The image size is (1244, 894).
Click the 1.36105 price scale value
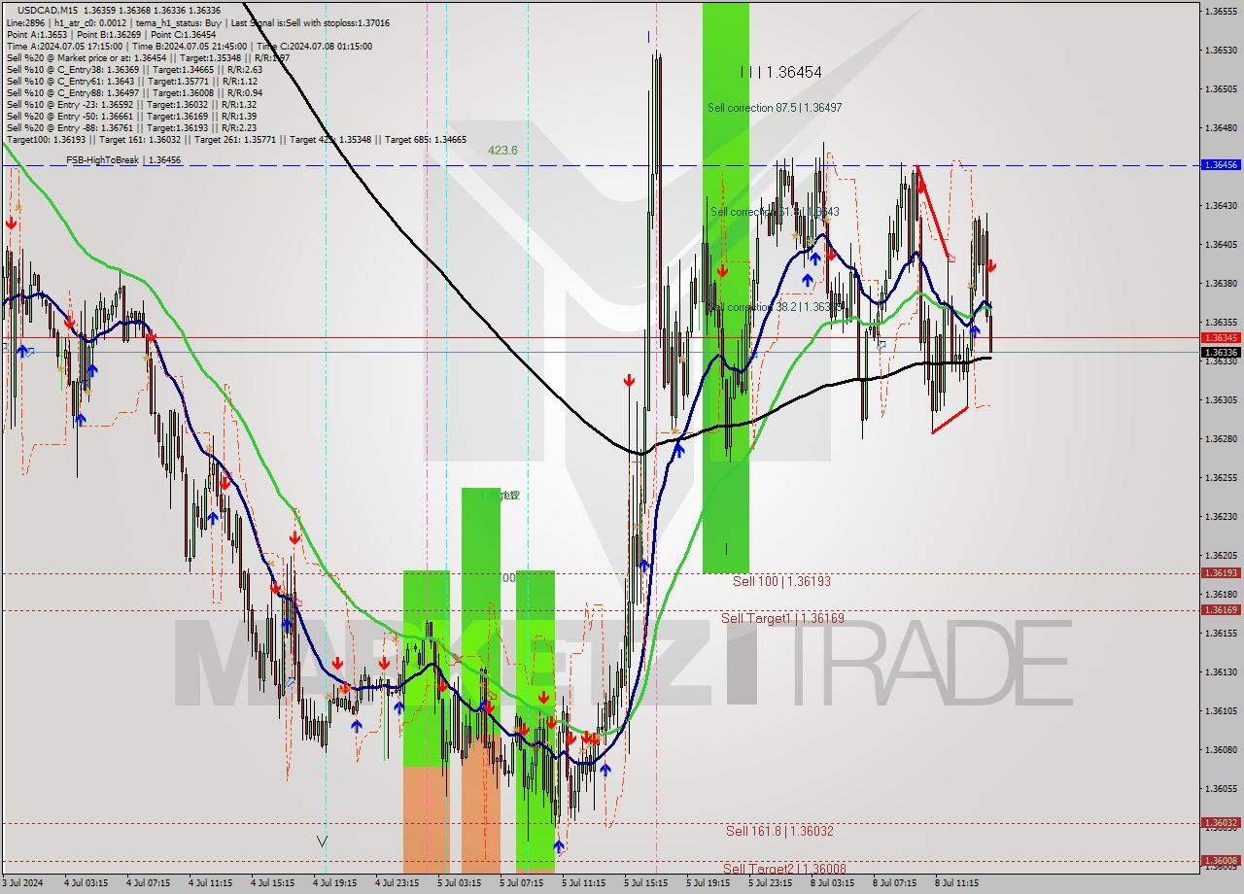[1221, 710]
